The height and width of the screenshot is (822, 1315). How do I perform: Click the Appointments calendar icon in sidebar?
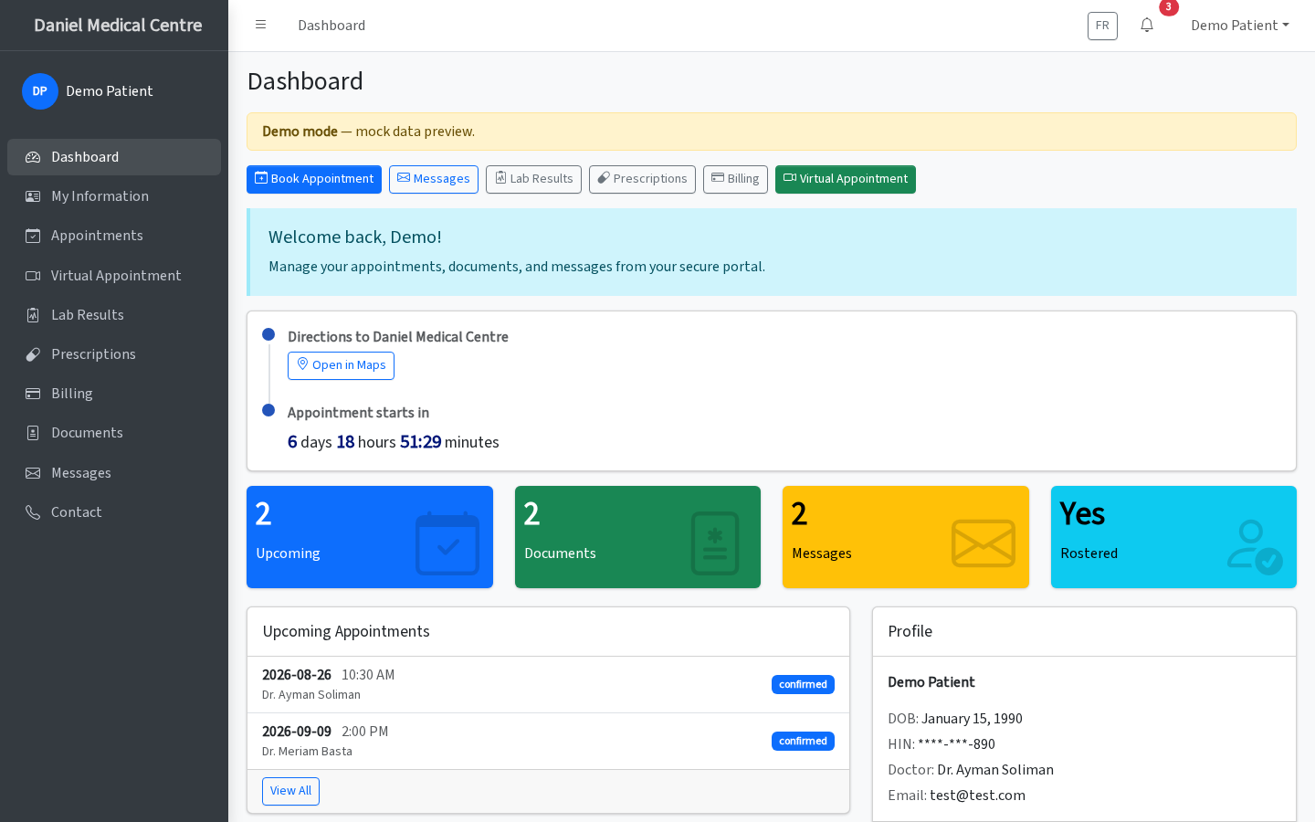pos(33,236)
